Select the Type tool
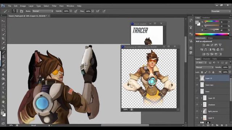The image size is (232, 130). [x=3, y=88]
